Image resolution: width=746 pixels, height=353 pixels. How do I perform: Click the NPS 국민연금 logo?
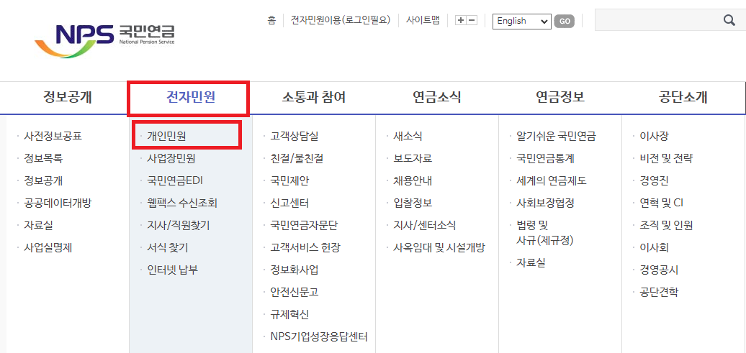click(x=104, y=40)
